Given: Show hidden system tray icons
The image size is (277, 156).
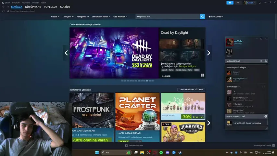Looking at the screenshot, I should click(x=227, y=152).
